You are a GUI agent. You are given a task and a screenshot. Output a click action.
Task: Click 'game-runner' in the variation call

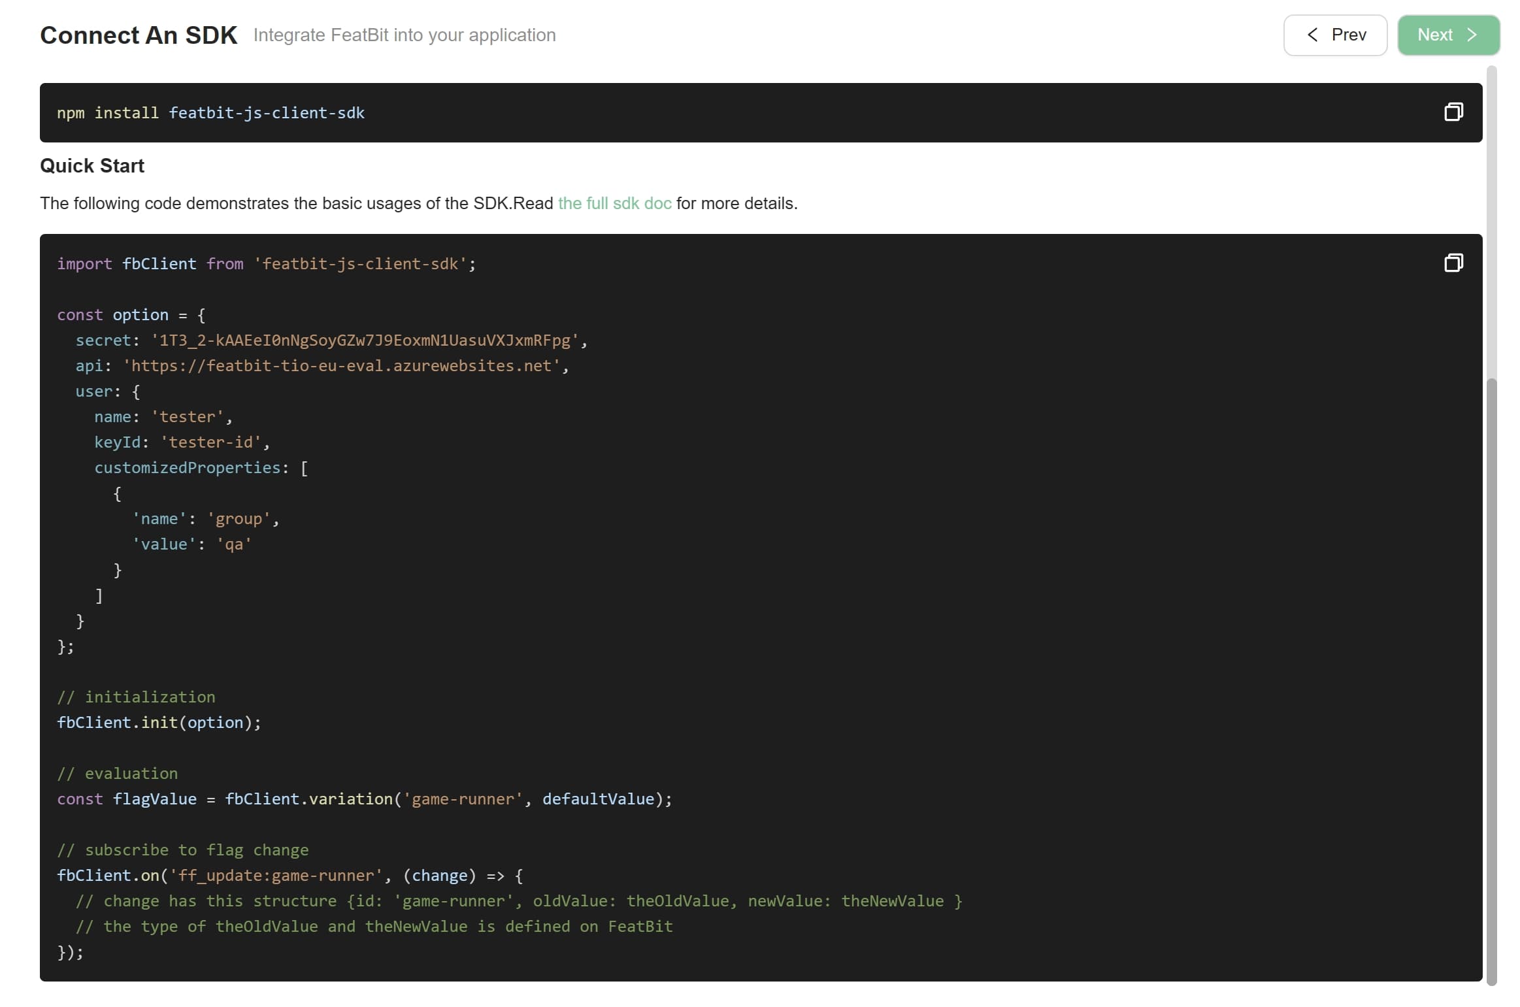click(463, 799)
